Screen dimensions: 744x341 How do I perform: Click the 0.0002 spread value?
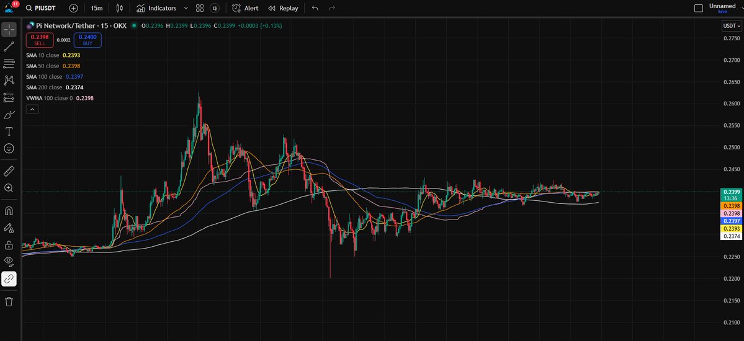[63, 40]
